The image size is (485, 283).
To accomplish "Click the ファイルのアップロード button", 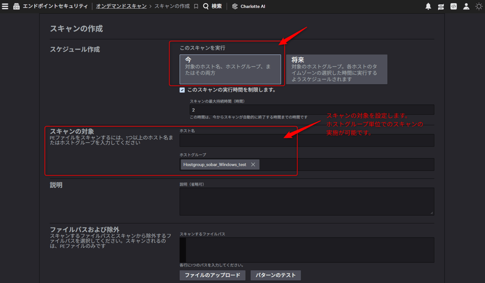I will coord(212,275).
